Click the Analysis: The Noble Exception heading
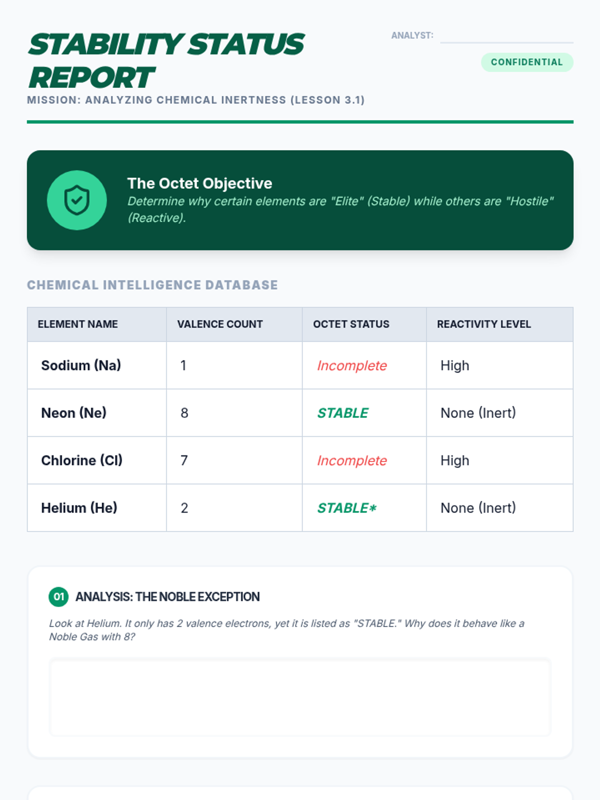Viewport: 600px width, 800px height. pos(167,596)
